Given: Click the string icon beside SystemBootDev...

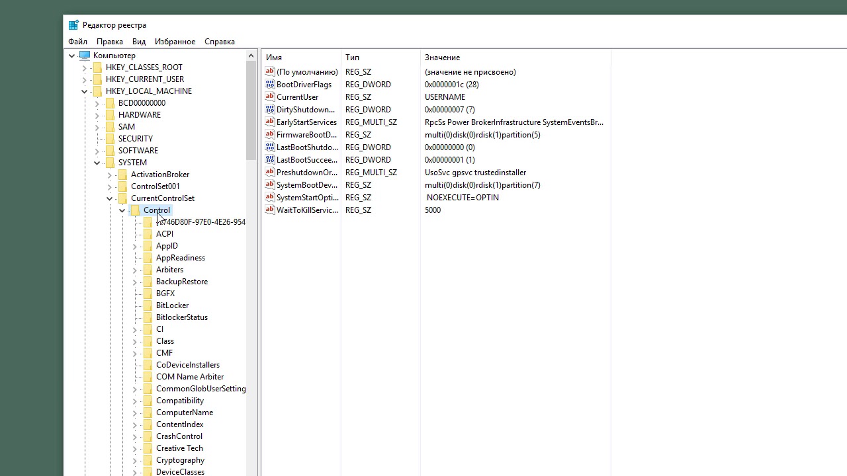Looking at the screenshot, I should pyautogui.click(x=269, y=185).
